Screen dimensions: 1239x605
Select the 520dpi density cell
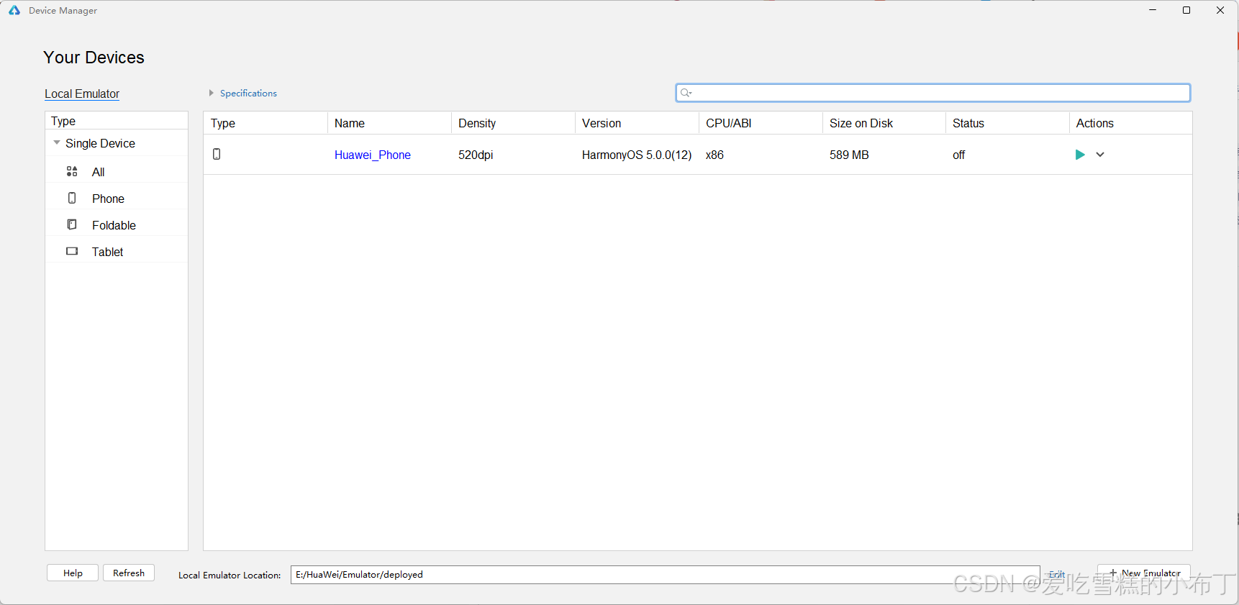[x=476, y=155]
